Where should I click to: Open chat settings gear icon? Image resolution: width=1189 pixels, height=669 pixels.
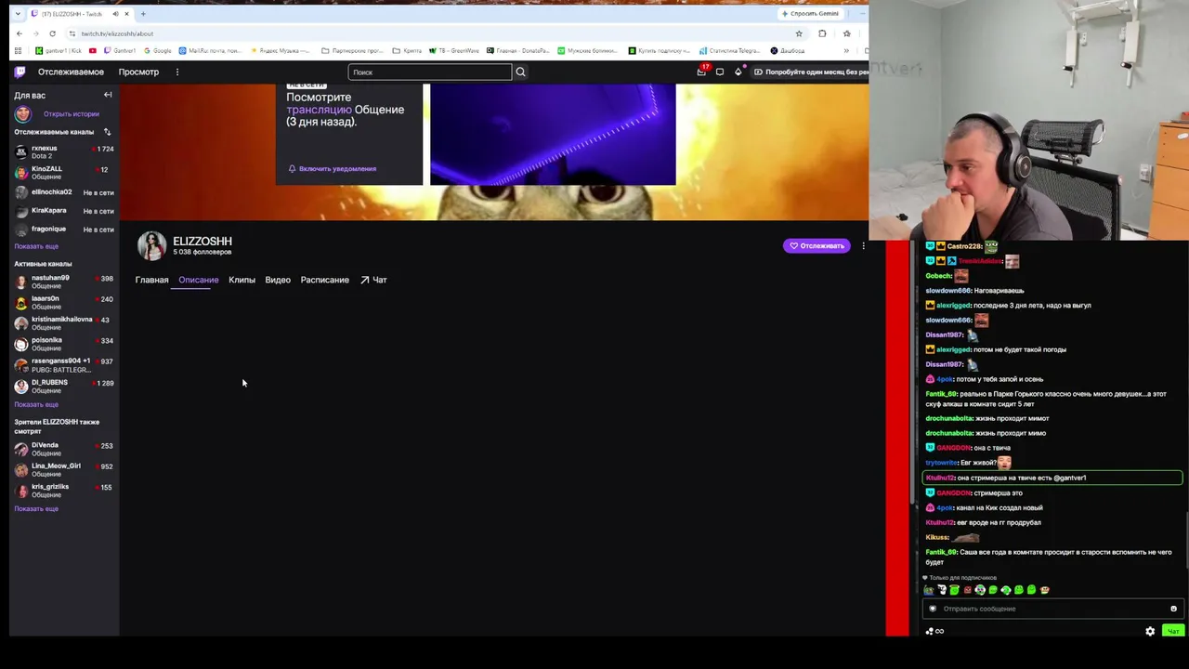click(1150, 631)
